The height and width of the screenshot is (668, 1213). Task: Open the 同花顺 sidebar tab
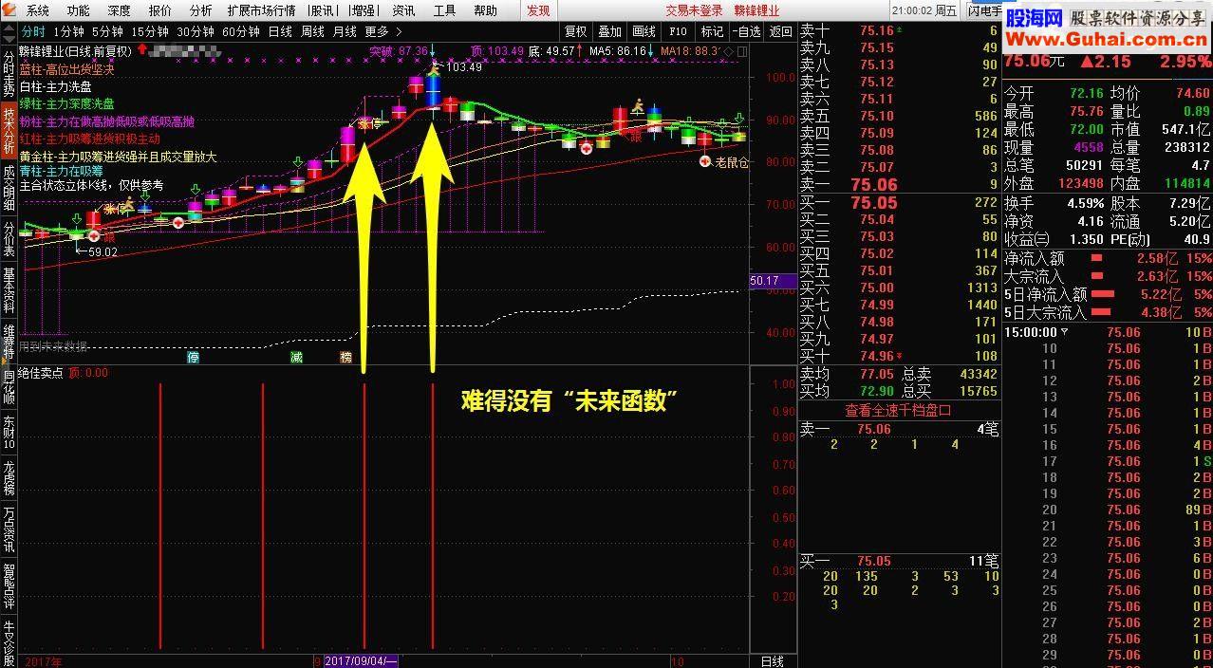[9, 387]
